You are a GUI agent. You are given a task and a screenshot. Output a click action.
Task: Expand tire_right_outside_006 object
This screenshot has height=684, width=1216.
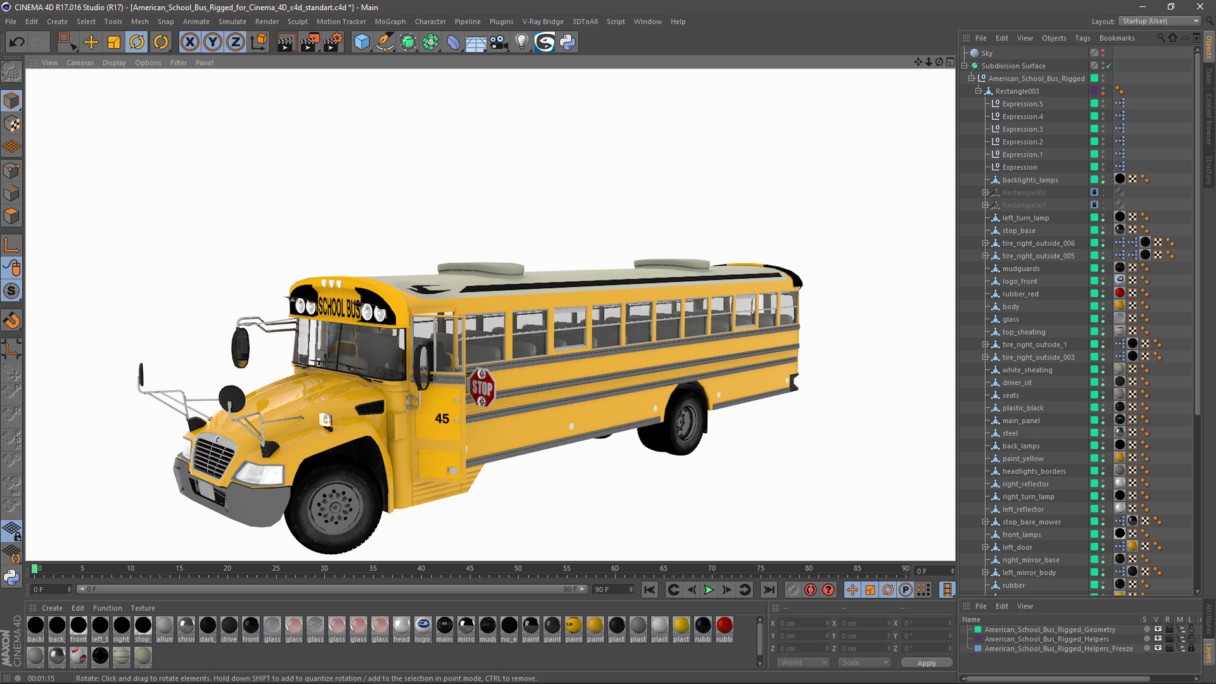tap(985, 243)
